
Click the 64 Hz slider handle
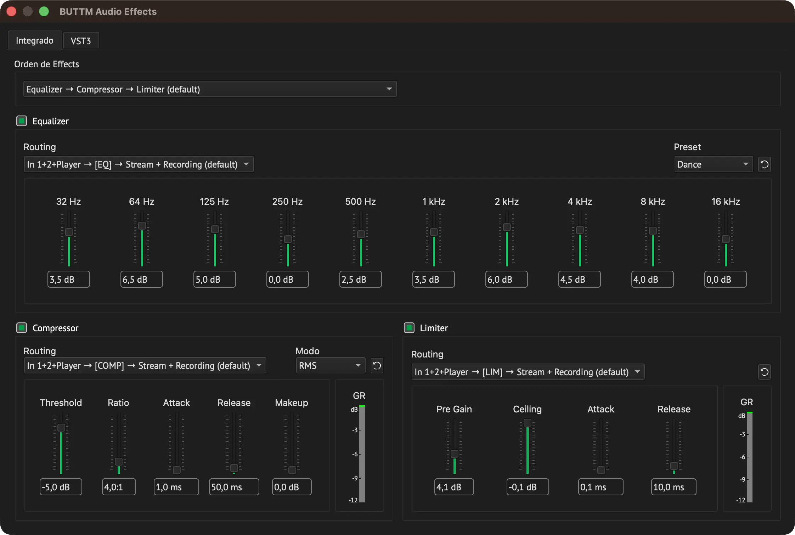click(142, 226)
